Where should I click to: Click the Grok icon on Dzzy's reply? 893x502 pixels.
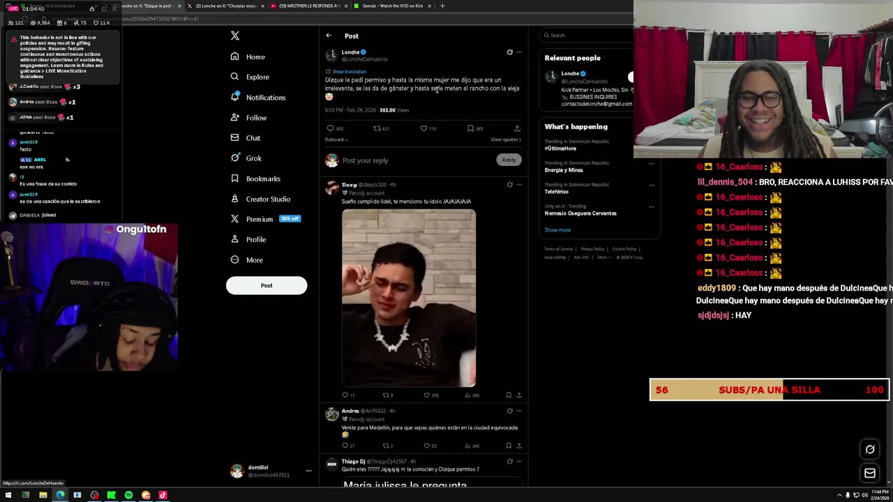510,185
